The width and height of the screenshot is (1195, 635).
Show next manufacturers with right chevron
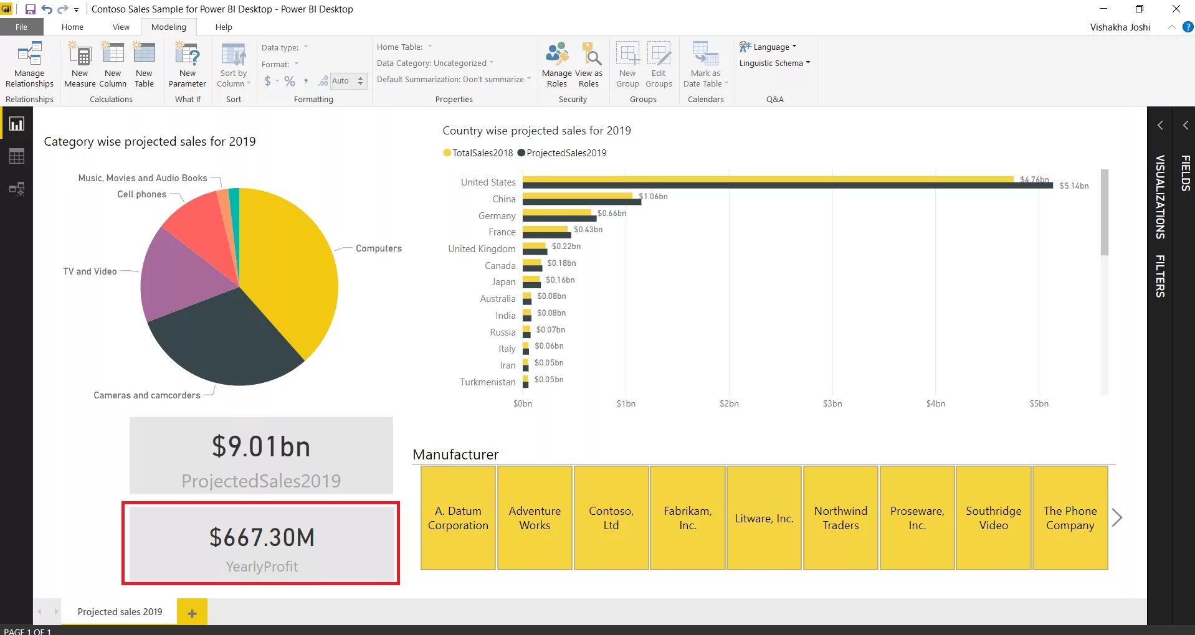[1117, 517]
